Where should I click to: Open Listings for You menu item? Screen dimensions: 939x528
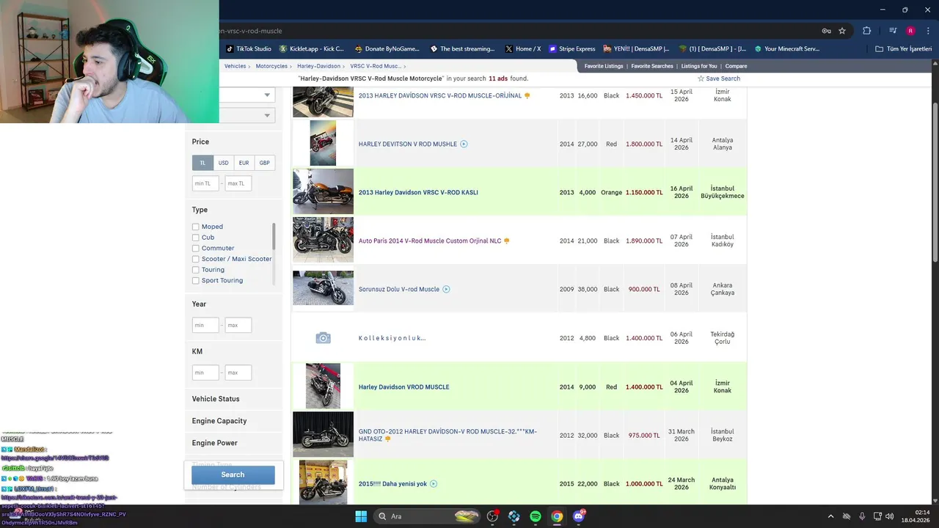(x=699, y=66)
